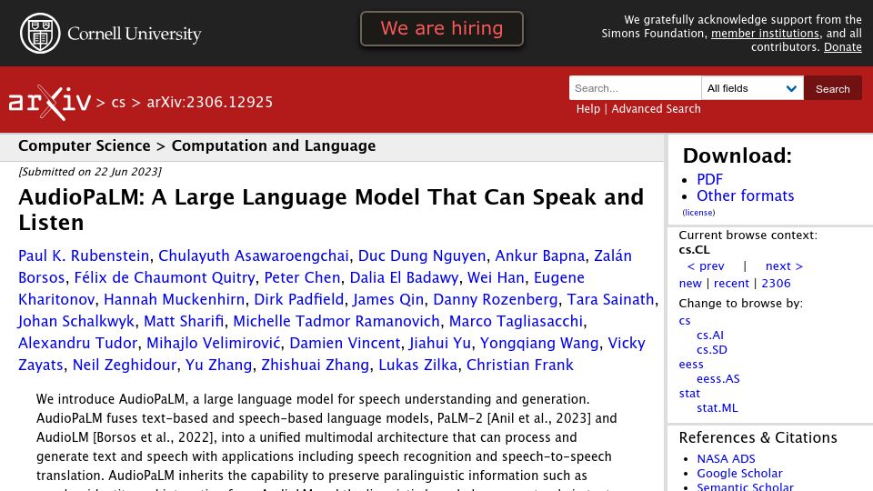Viewport: 873px width, 491px height.
Task: Open author Félix de Chaumont Quitry
Action: [x=165, y=277]
